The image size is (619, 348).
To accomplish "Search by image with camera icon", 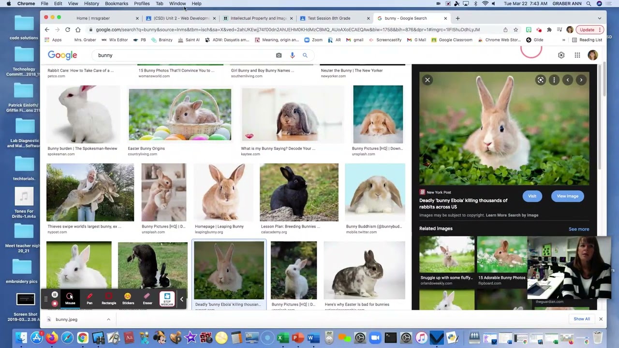I will 279,55.
